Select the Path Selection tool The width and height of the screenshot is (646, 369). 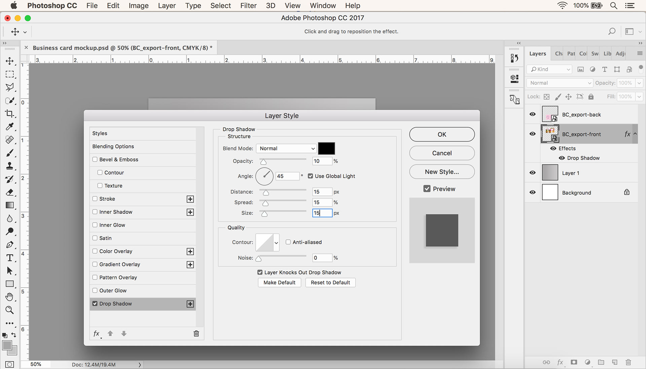tap(9, 271)
